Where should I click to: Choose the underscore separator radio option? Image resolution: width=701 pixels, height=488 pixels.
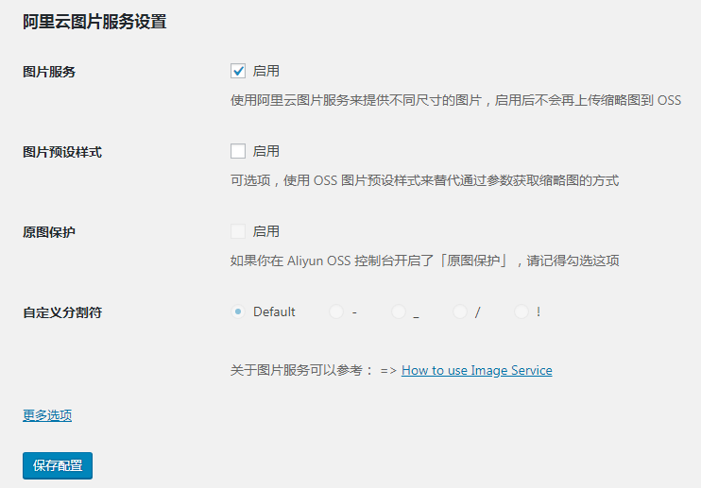coord(399,311)
